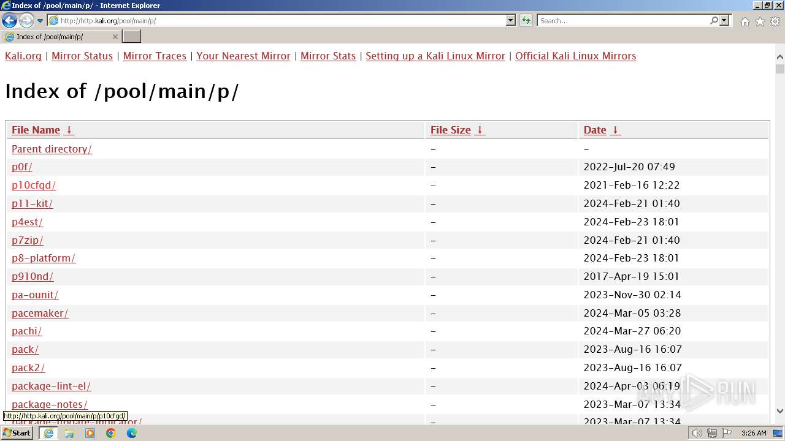Click the date 2022-Jul-20 07:49

coord(629,167)
